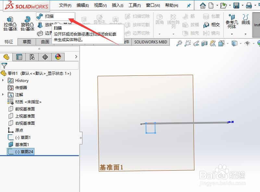Click the Open file folder icon
The image size is (260, 192).
click(x=223, y=6)
